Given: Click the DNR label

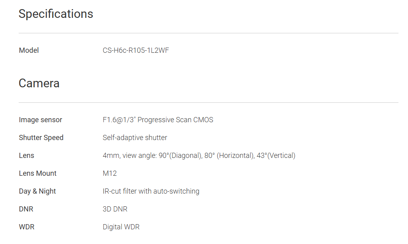Looking at the screenshot, I should [x=26, y=209].
